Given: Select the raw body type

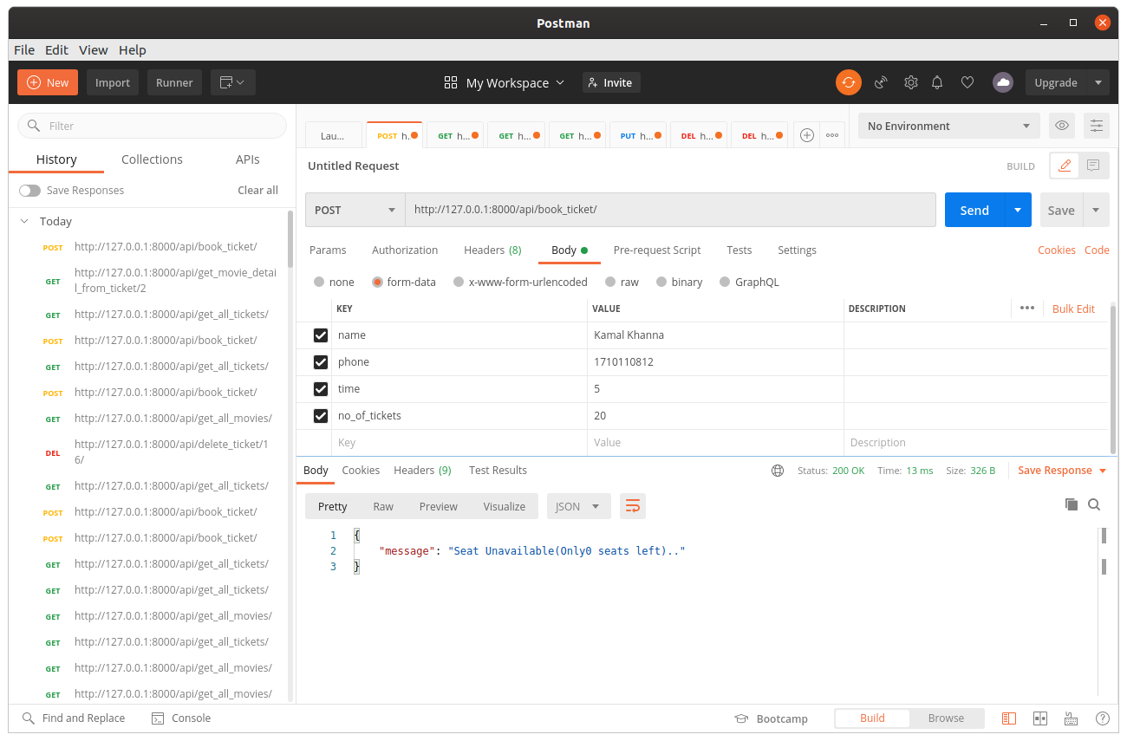Looking at the screenshot, I should (x=610, y=282).
